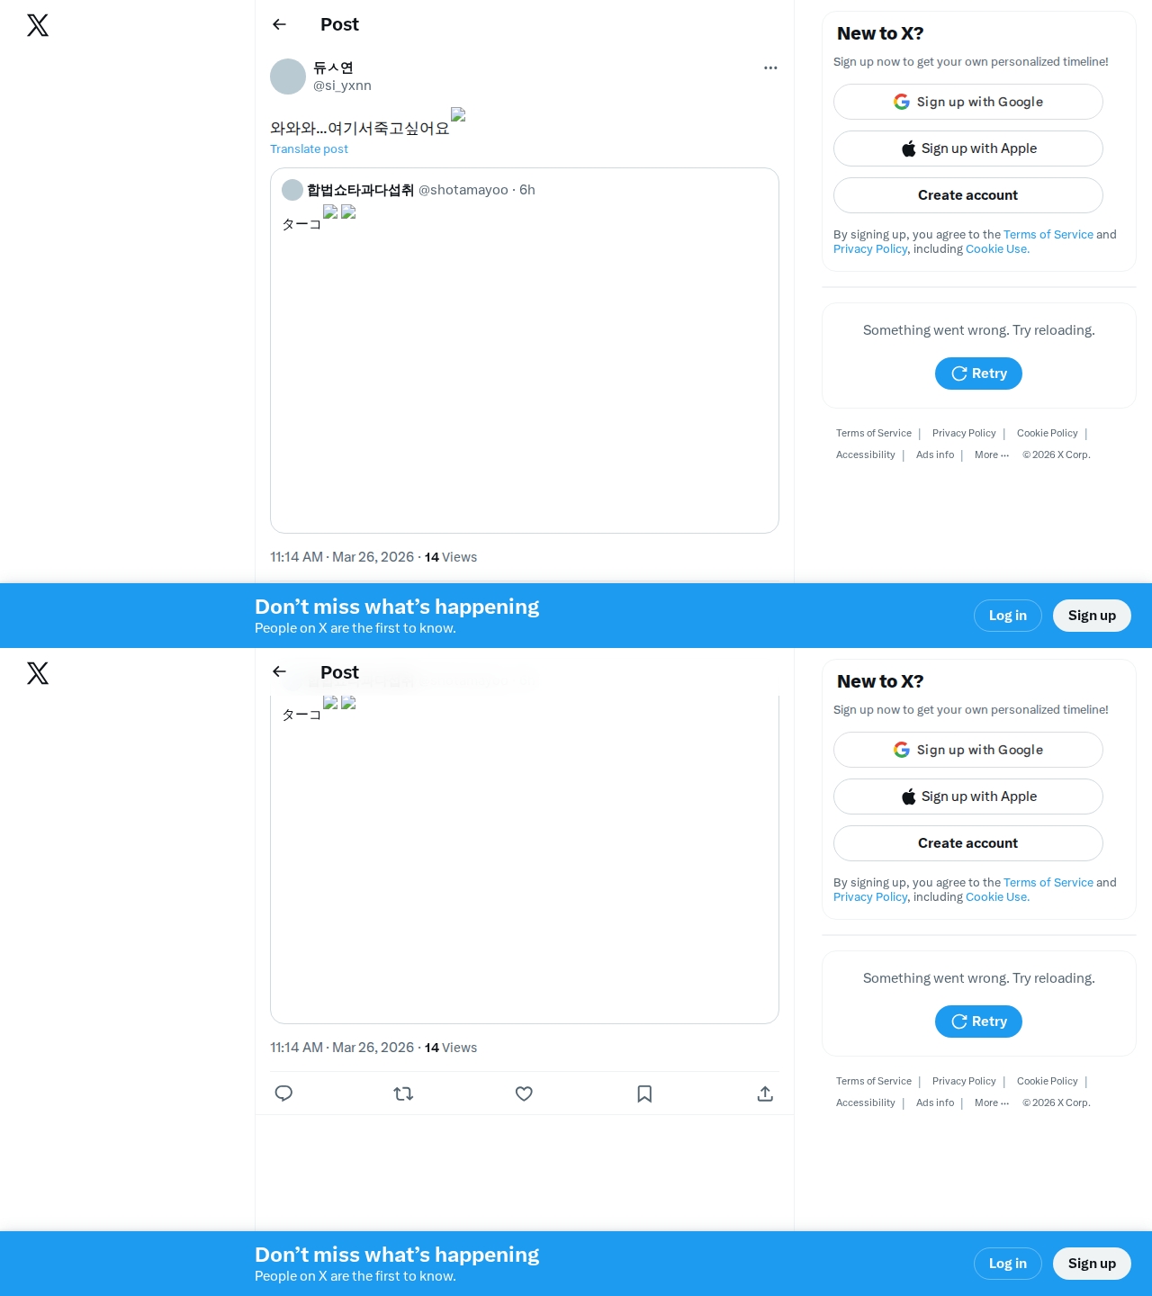Open the lower Cookie Policy footer link
Screen dimensions: 1152x1296
(1047, 1081)
